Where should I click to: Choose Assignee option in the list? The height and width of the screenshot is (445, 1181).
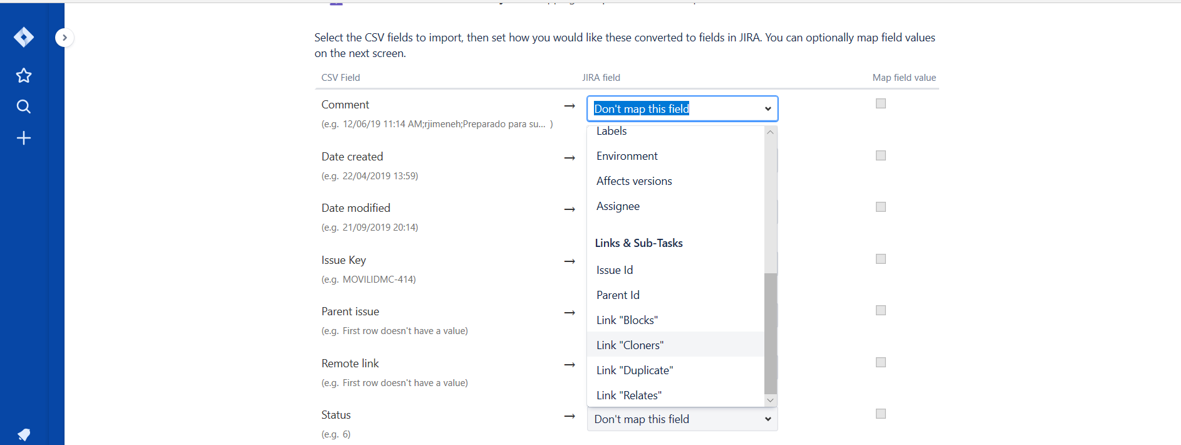point(675,206)
